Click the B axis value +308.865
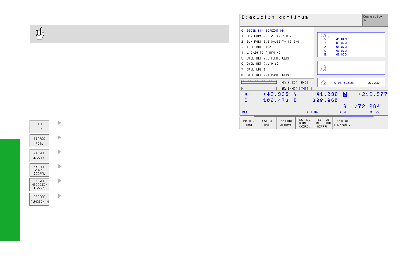 pos(324,101)
